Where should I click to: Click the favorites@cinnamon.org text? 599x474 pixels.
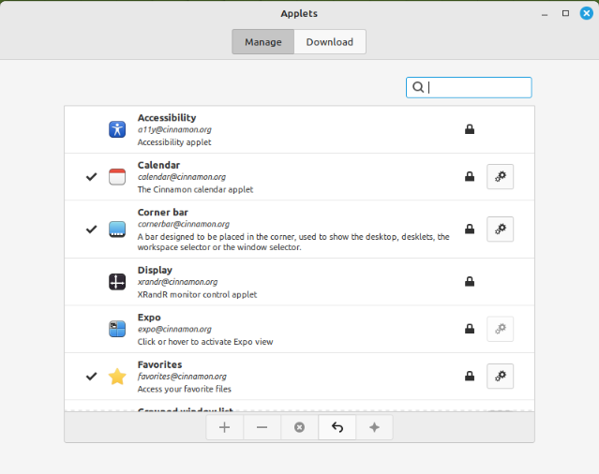[182, 377]
